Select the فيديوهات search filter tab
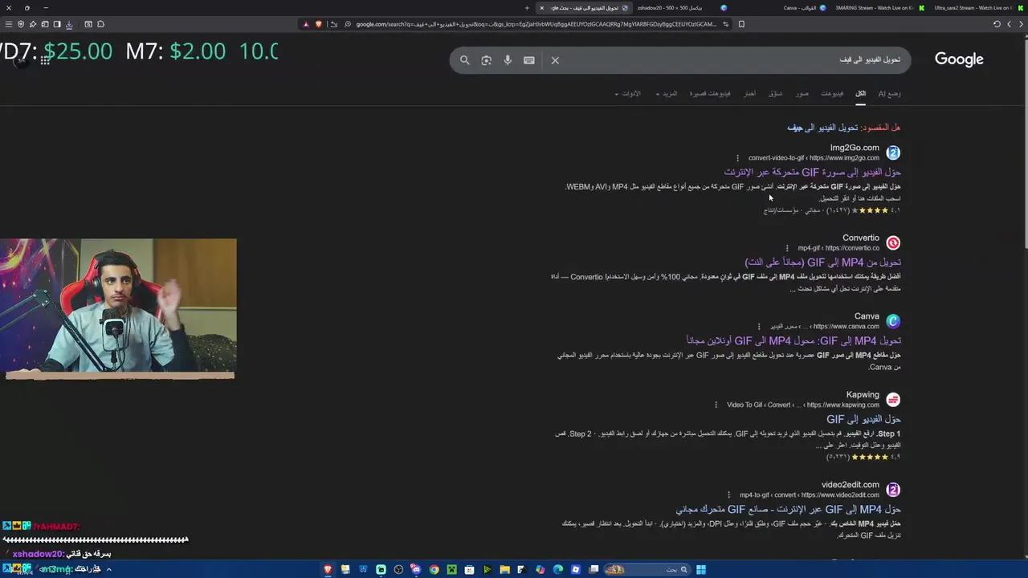1028x578 pixels. coord(832,94)
